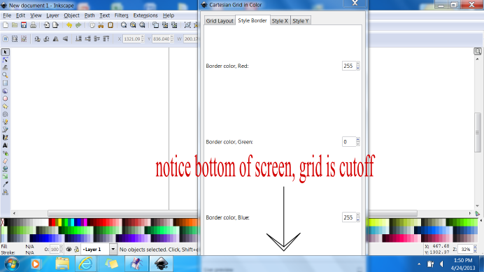Click the Undo yellow arrow
Viewport: 484px width, 272px height.
tap(69, 25)
